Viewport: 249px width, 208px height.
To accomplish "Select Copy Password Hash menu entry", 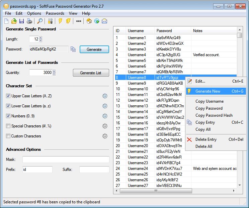I will pyautogui.click(x=216, y=115).
